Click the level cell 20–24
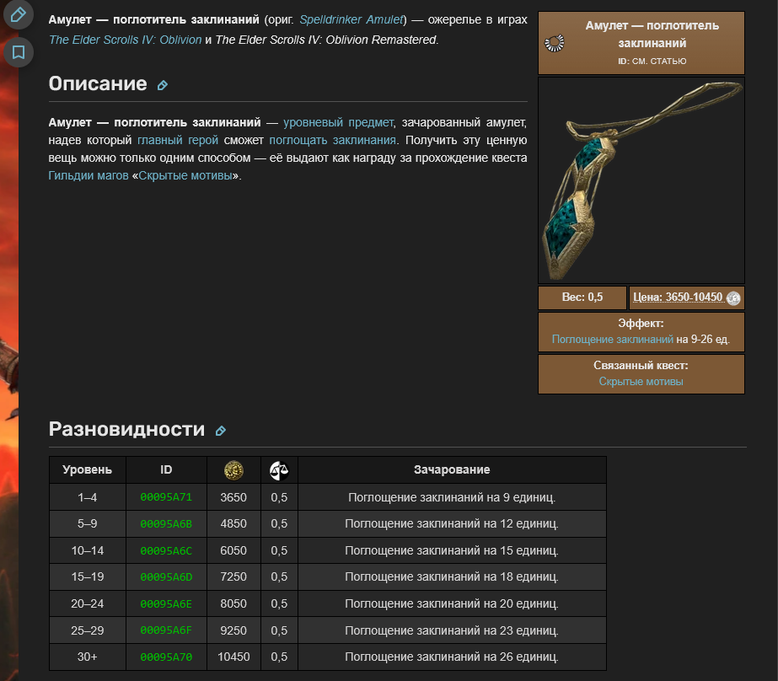778x681 pixels. [88, 603]
